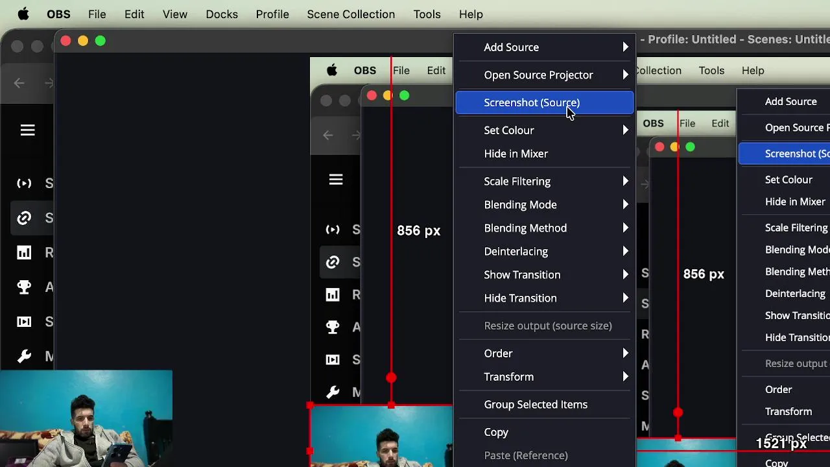The height and width of the screenshot is (467, 830).
Task: Expand the Hide Transition submenu in the front context menu
Action: [545, 298]
